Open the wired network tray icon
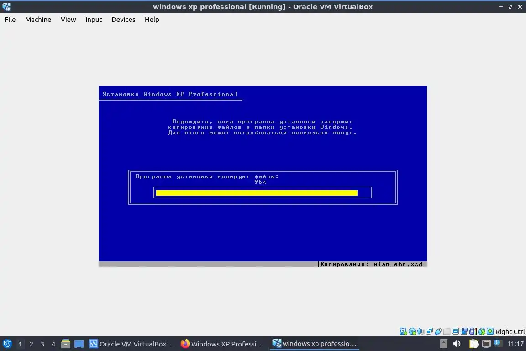This screenshot has width=526, height=351. [486, 344]
